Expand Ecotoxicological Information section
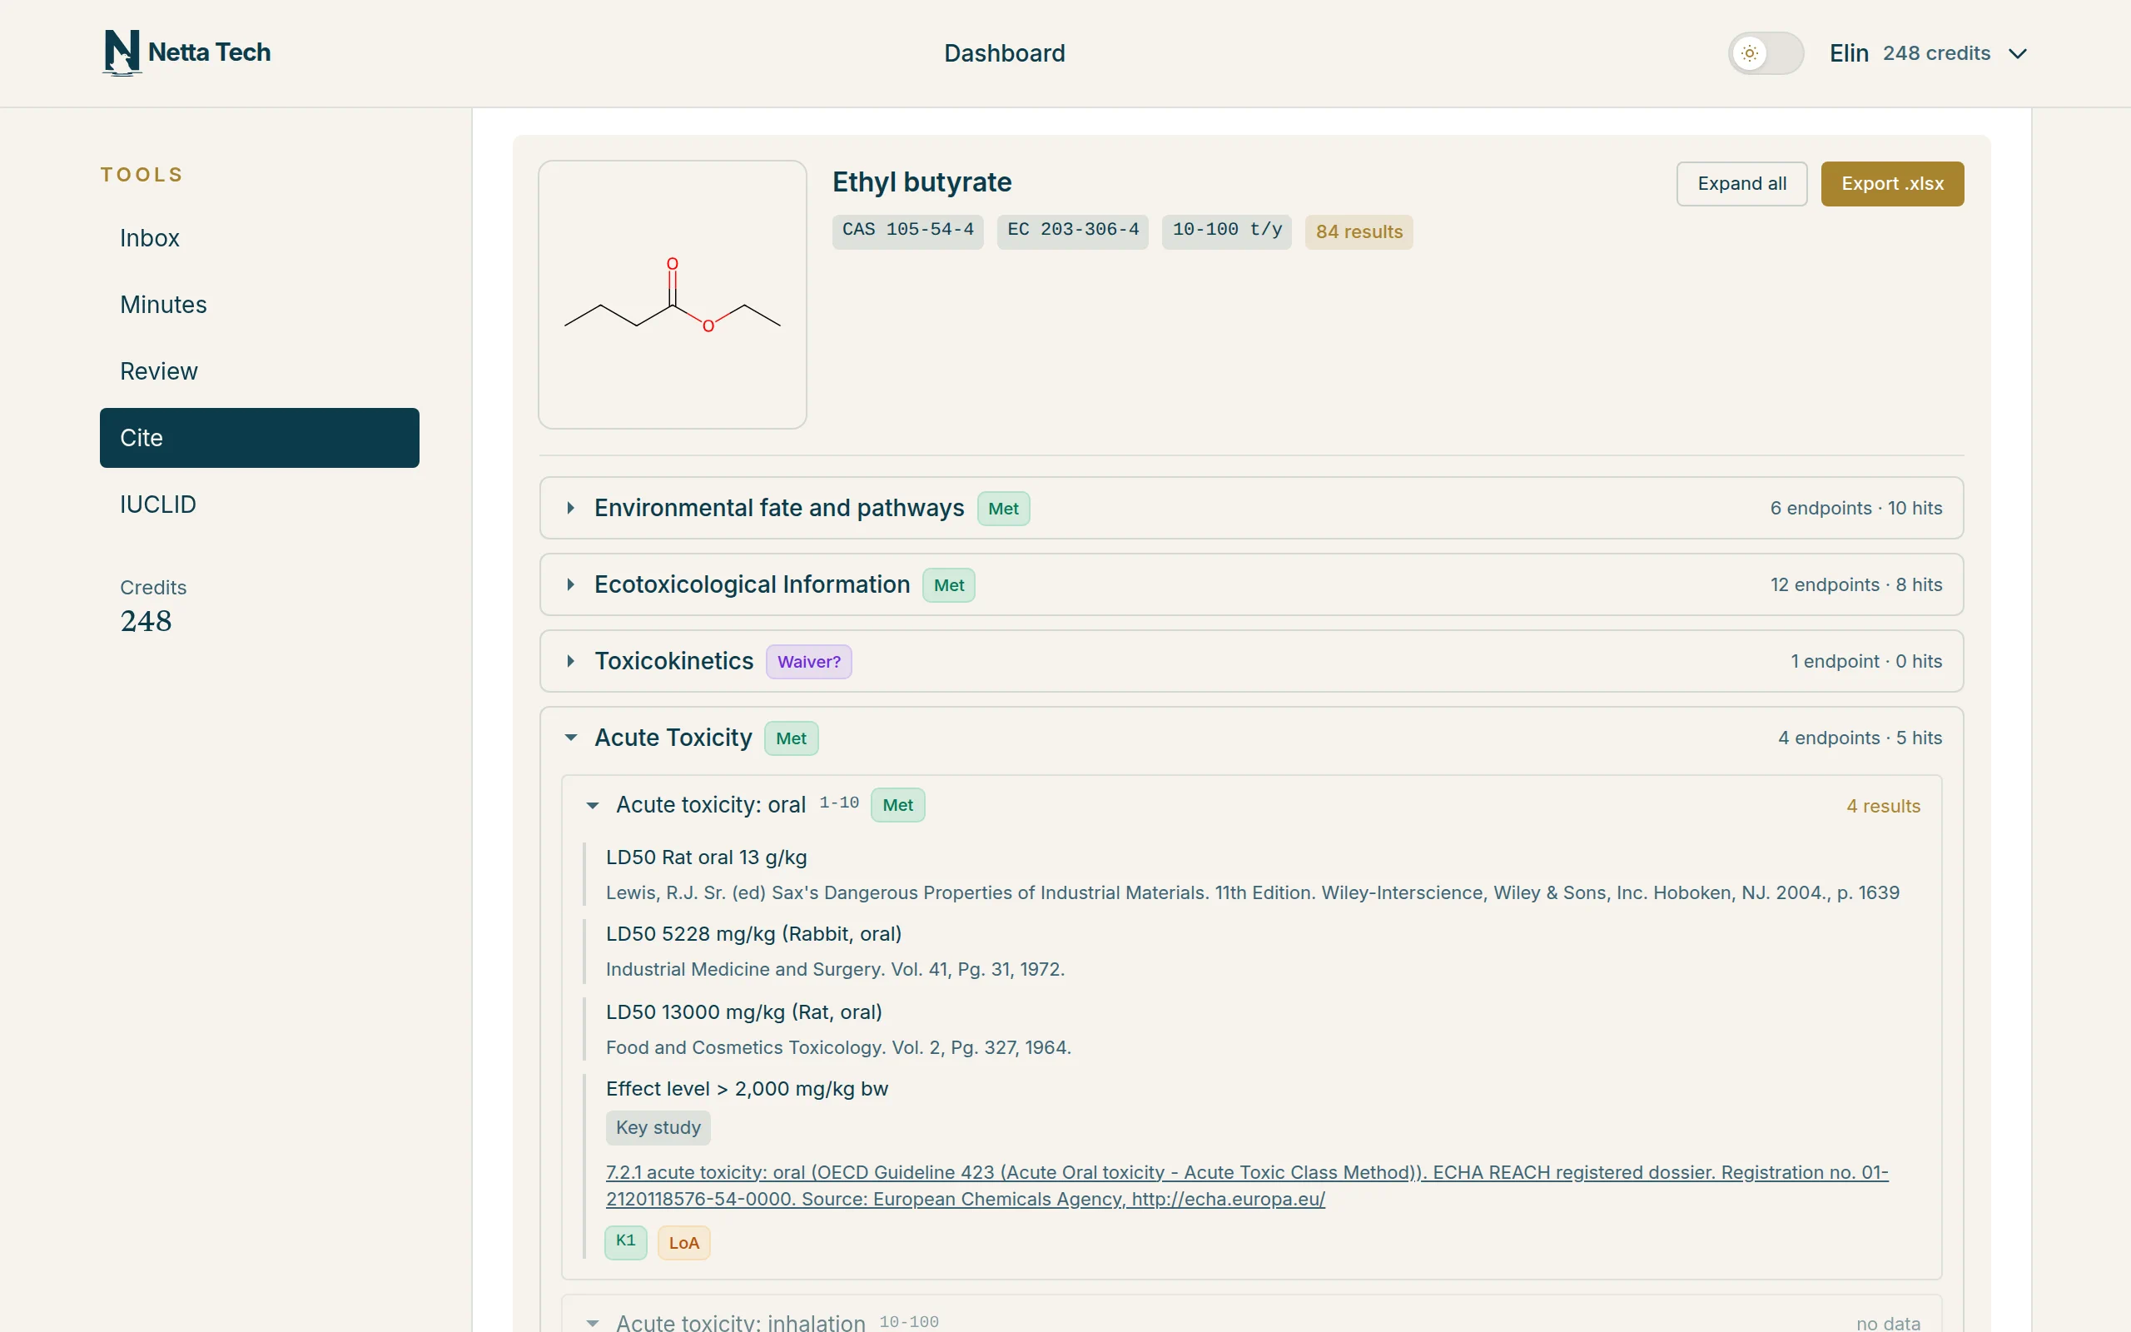 (1250, 585)
